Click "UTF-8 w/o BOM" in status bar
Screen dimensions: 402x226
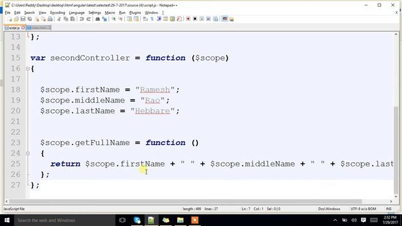point(363,209)
